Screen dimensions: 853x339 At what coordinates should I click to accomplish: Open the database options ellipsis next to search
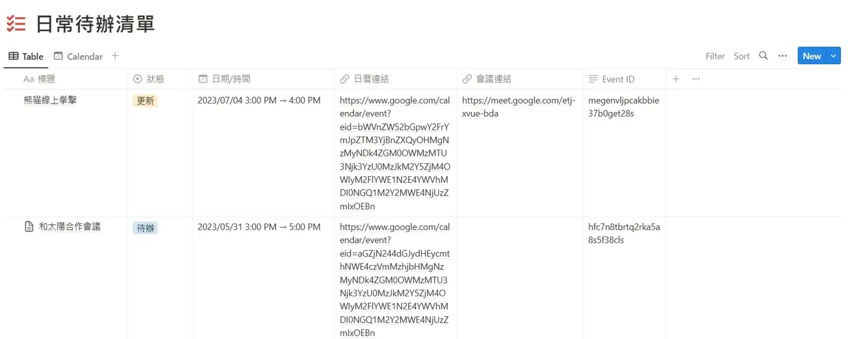coord(782,56)
